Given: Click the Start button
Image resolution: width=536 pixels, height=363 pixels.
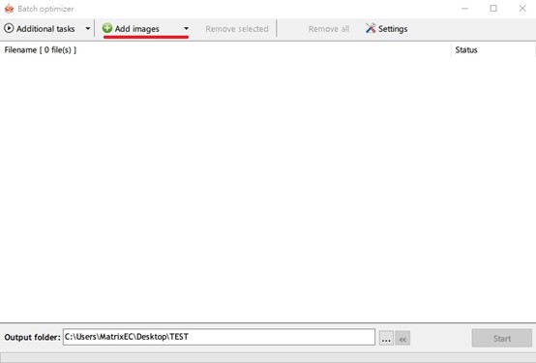Looking at the screenshot, I should pyautogui.click(x=502, y=339).
